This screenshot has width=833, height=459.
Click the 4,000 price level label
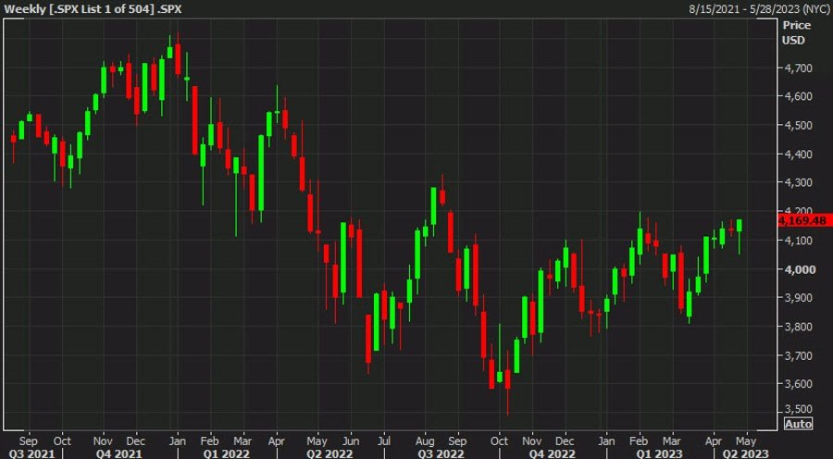796,269
